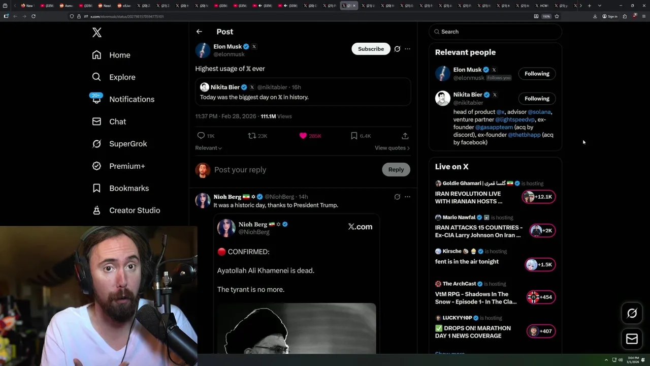Toggle the like heart showing 285K

pos(303,136)
